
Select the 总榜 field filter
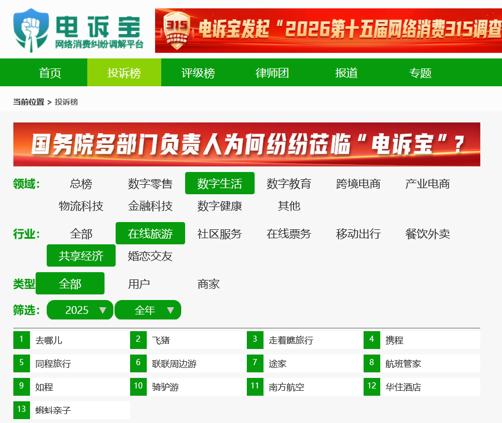[x=81, y=183]
